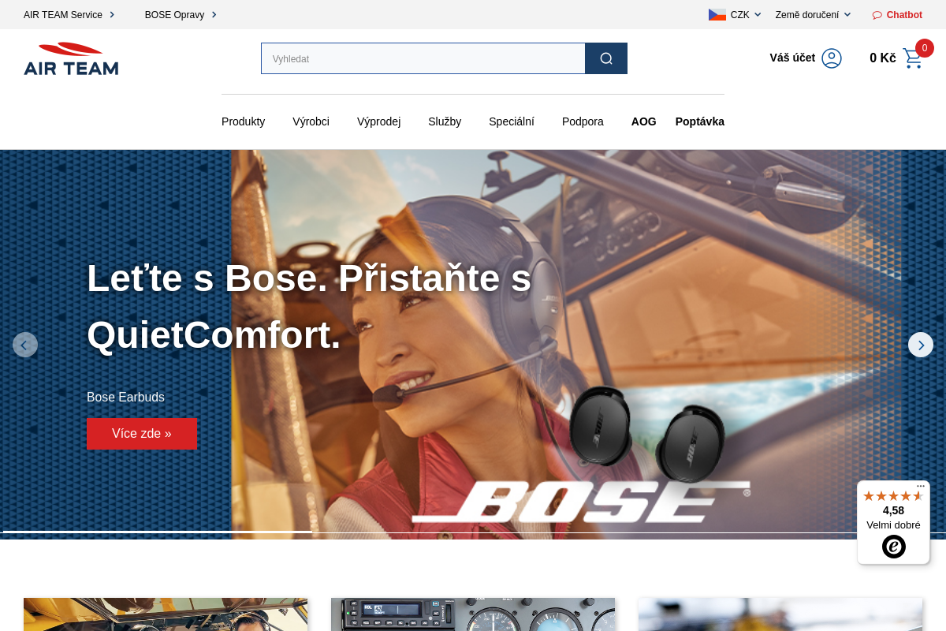The height and width of the screenshot is (631, 946).
Task: Open the Speciální menu
Action: [512, 121]
